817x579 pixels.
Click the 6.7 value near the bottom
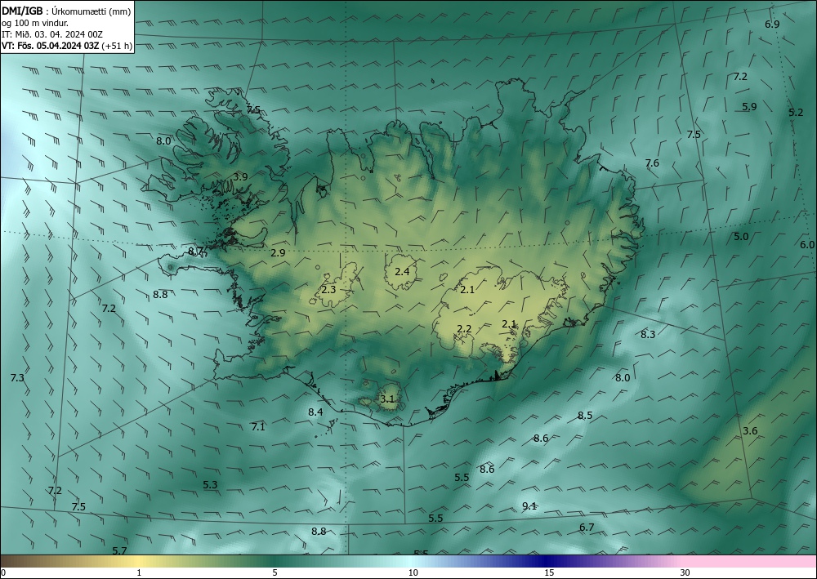click(587, 528)
